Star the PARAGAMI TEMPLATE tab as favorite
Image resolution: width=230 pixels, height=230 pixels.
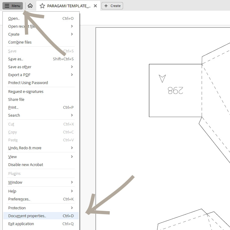42,6
